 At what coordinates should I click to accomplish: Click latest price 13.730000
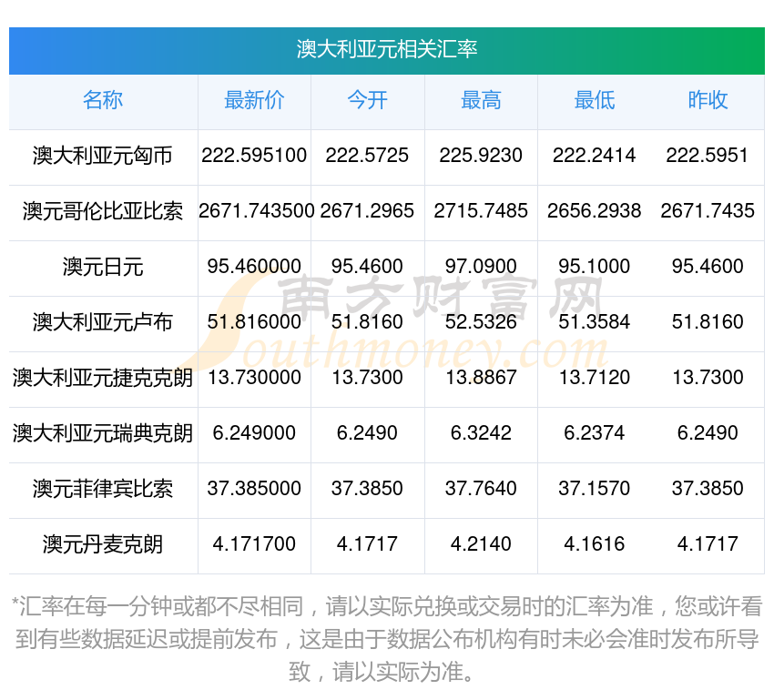pyautogui.click(x=254, y=378)
